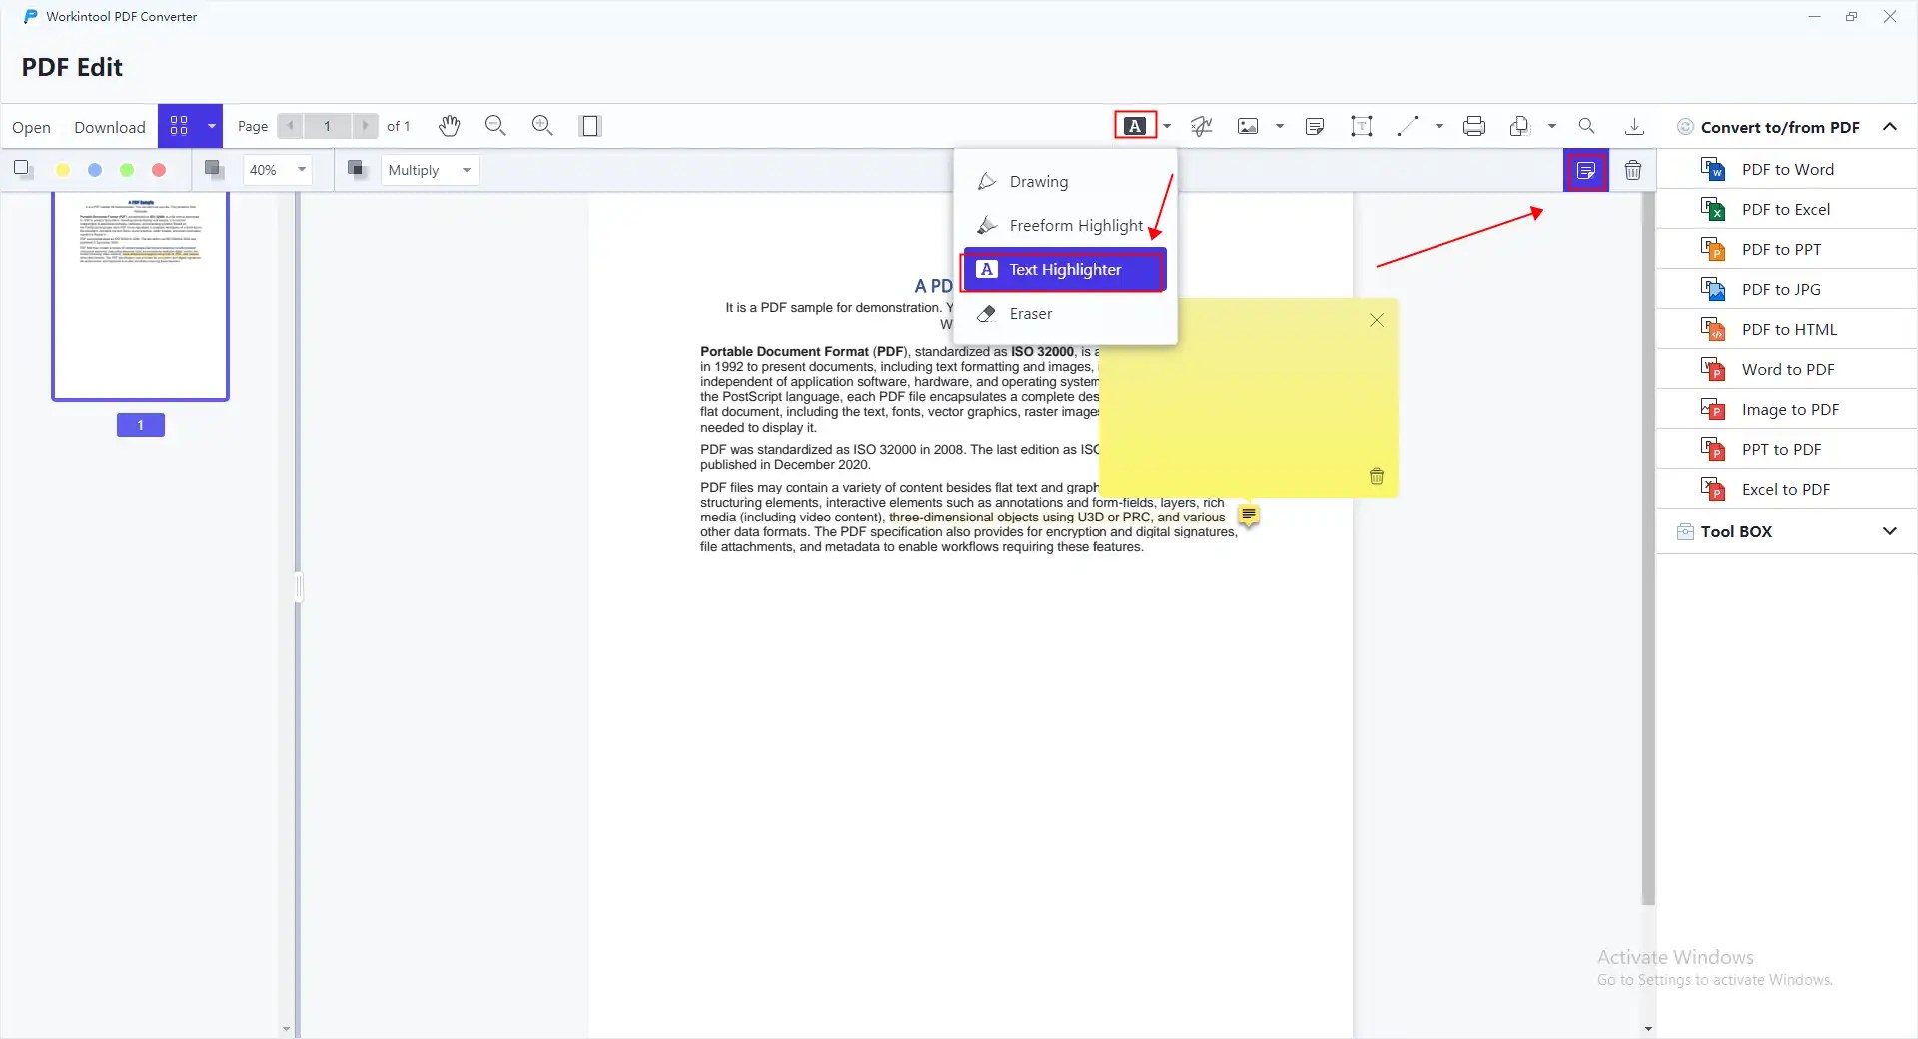Select the line drawing tool
Screen dimensions: 1918x1039
[x=1409, y=126]
